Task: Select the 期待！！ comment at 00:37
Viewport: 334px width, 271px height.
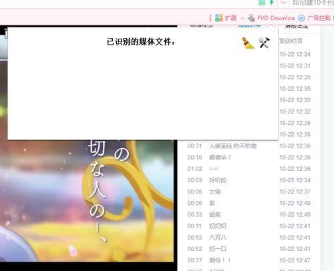Action: tap(249, 260)
